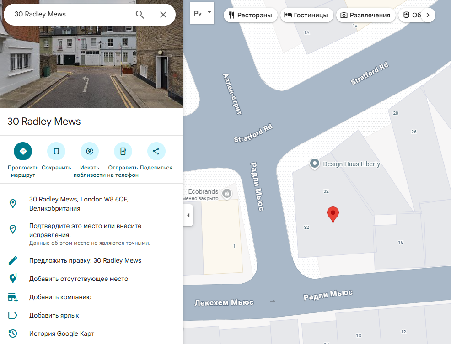Click the Поделиться share icon
Viewport: 451px width, 344px height.
[156, 151]
